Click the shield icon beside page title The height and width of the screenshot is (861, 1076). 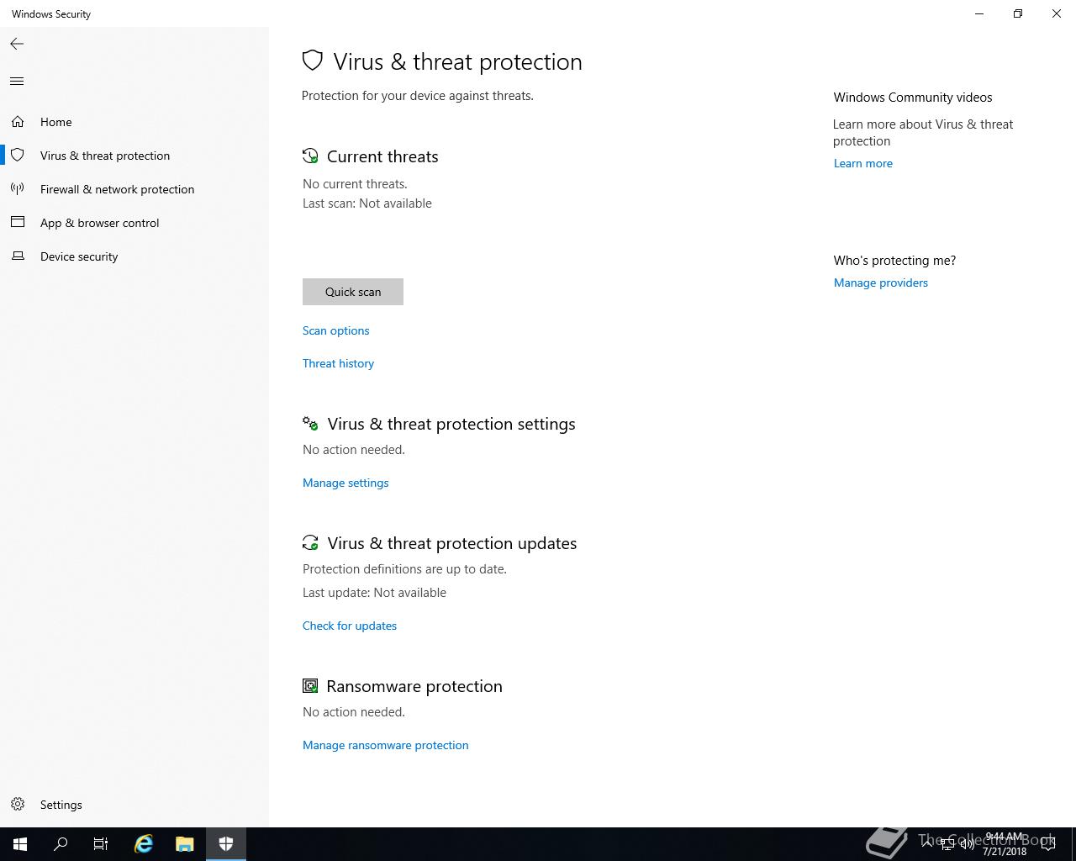point(313,61)
